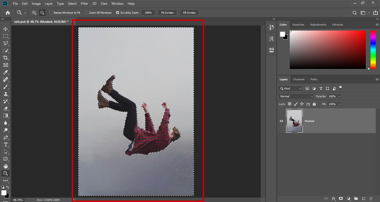Toggle filter for pixel layers
Screen dimensions: 380x202
[x=307, y=89]
